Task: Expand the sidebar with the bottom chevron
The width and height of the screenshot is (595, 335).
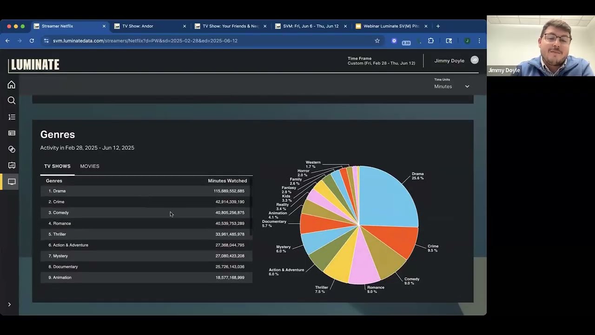Action: tap(9, 304)
